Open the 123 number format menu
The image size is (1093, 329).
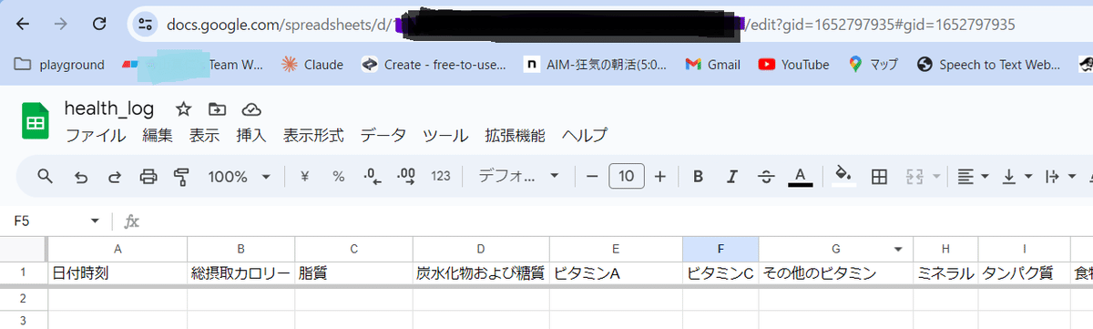point(441,177)
